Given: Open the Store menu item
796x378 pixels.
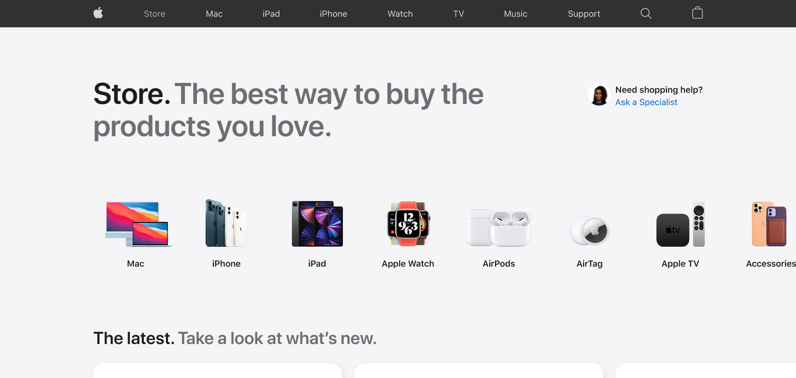Looking at the screenshot, I should tap(155, 14).
